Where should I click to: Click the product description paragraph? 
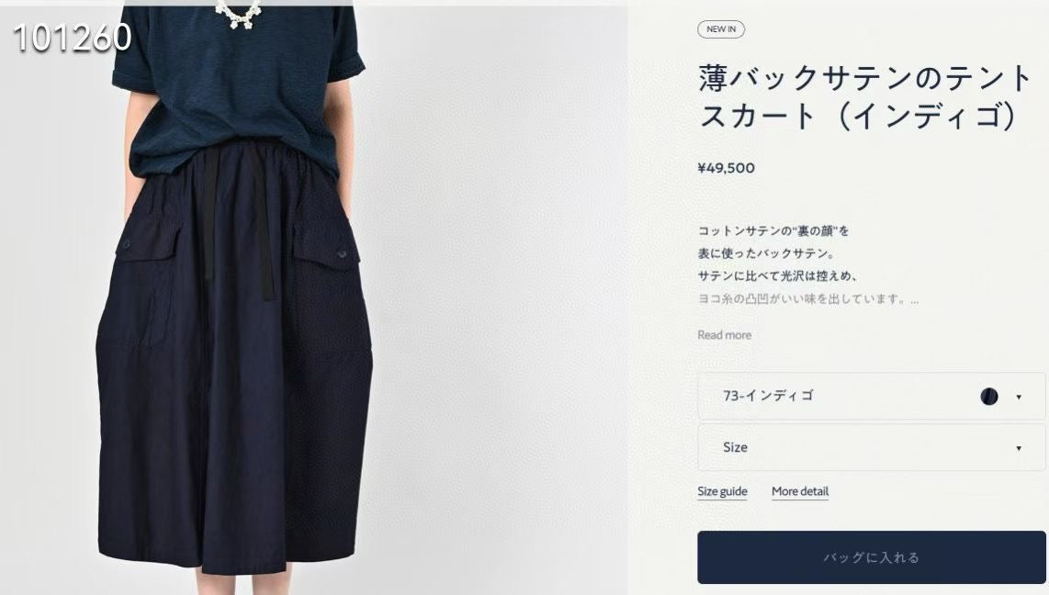tap(807, 264)
